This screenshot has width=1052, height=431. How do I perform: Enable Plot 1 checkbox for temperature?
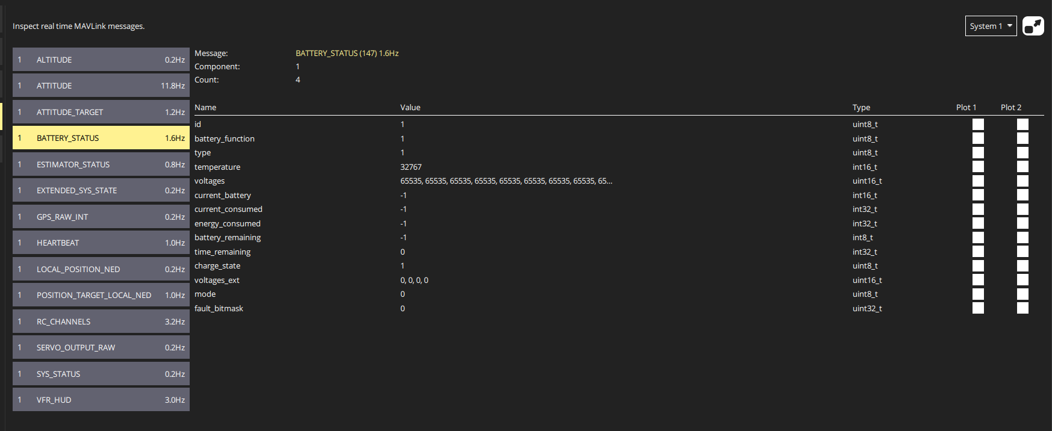click(978, 167)
